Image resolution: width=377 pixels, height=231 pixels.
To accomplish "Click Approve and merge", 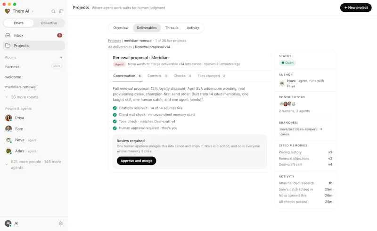I will click(x=136, y=161).
